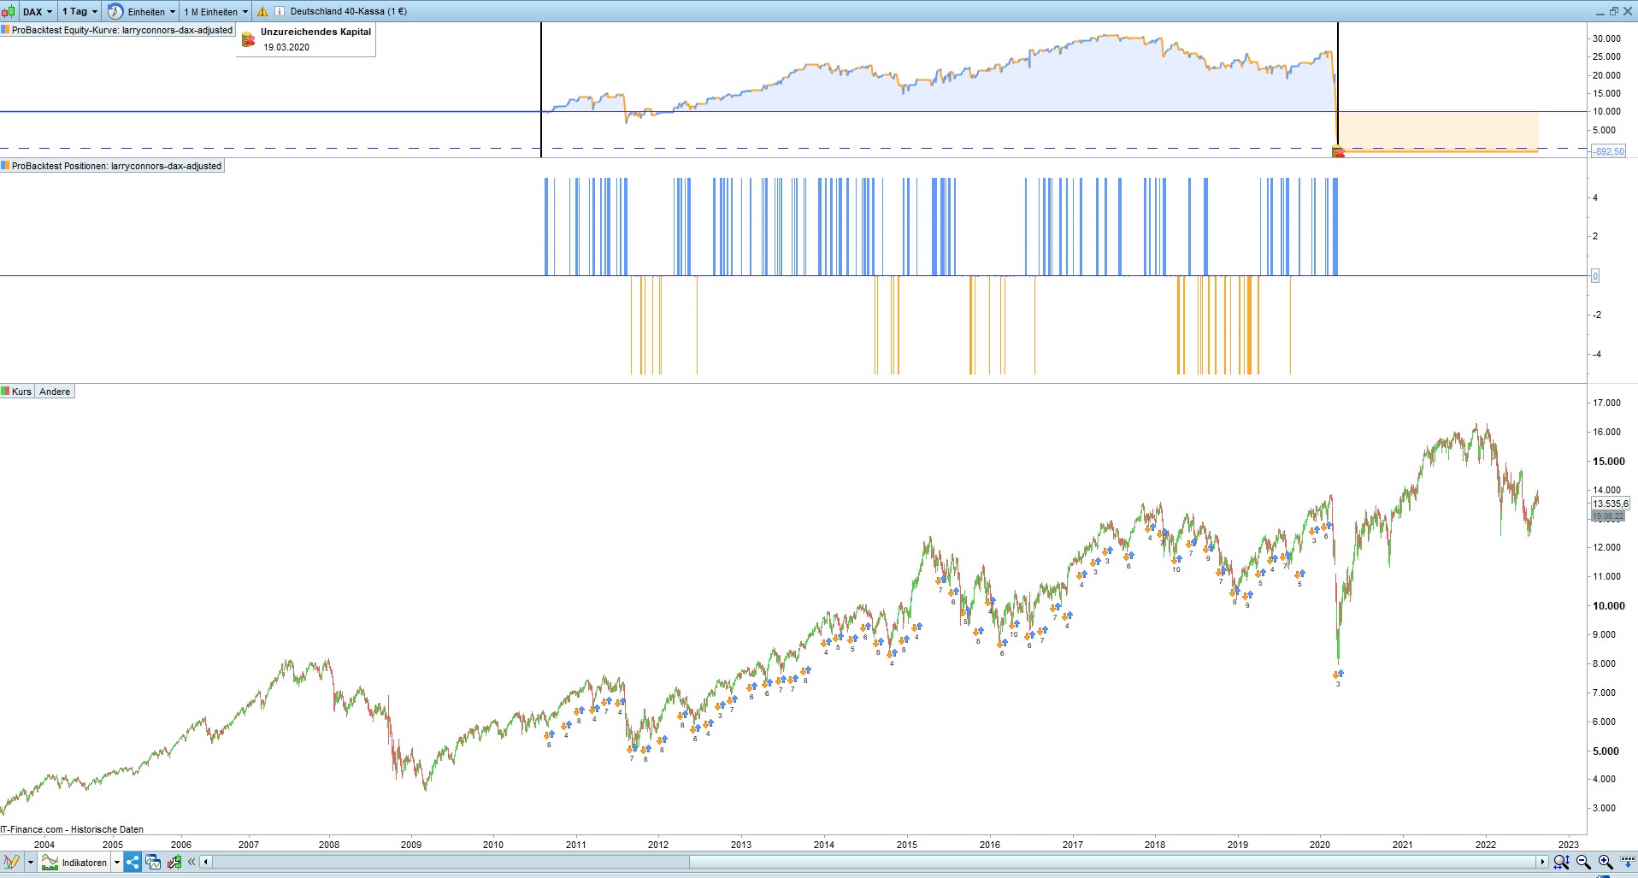Select the Andere tab label
Viewport: 1638px width, 878px height.
click(x=55, y=392)
